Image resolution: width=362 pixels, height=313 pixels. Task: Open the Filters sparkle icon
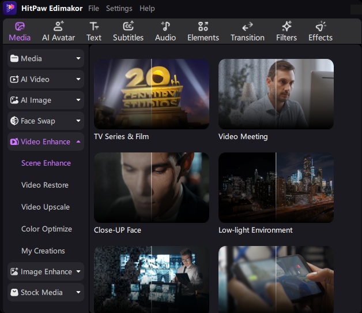tap(286, 26)
